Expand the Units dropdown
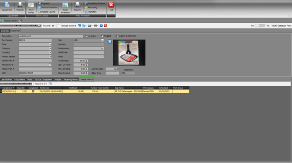Screen dimensions: 292x163 102,57
